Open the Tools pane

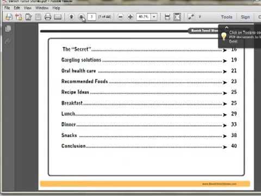227,17
